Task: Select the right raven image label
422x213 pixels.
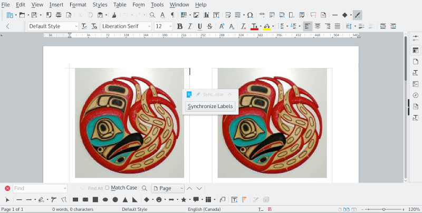Action: pyautogui.click(x=272, y=123)
